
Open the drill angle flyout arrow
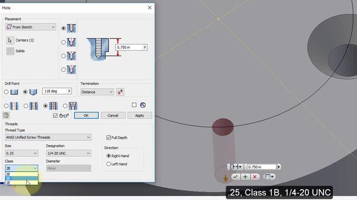69,91
